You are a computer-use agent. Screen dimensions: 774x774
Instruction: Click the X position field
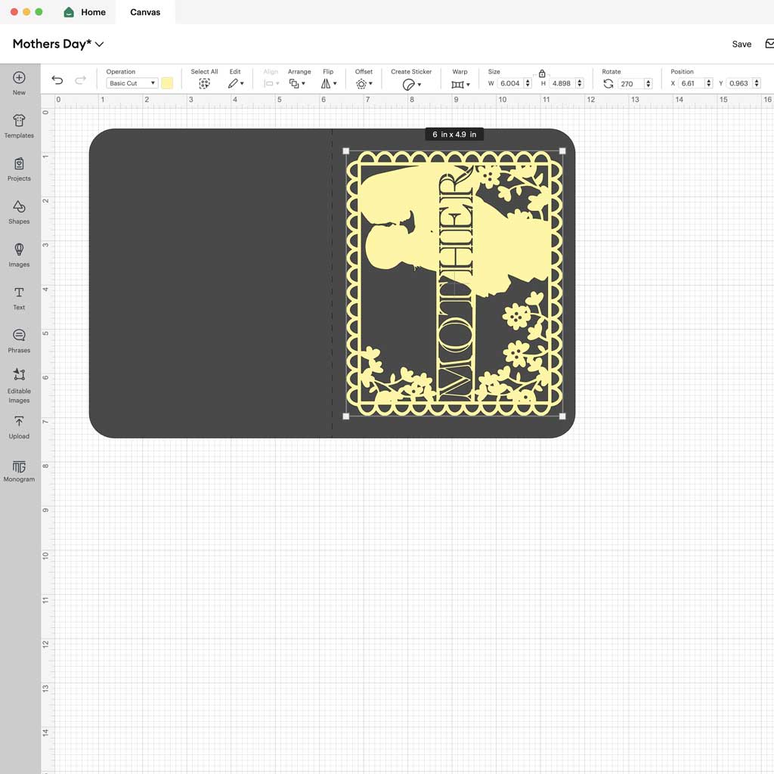point(691,83)
